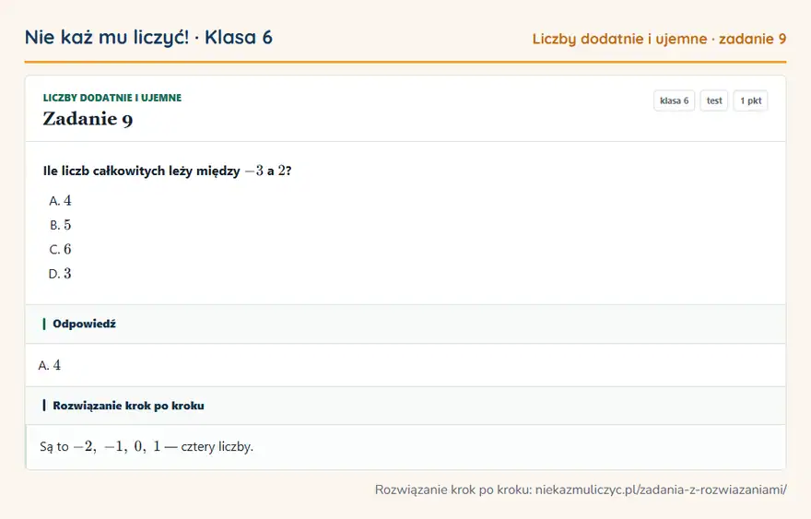Select the question text about integers between −3 and 2
The image size is (811, 519).
tap(167, 171)
